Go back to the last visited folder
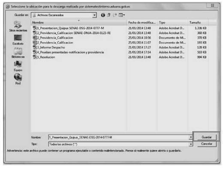The image size is (223, 169). (x=103, y=15)
